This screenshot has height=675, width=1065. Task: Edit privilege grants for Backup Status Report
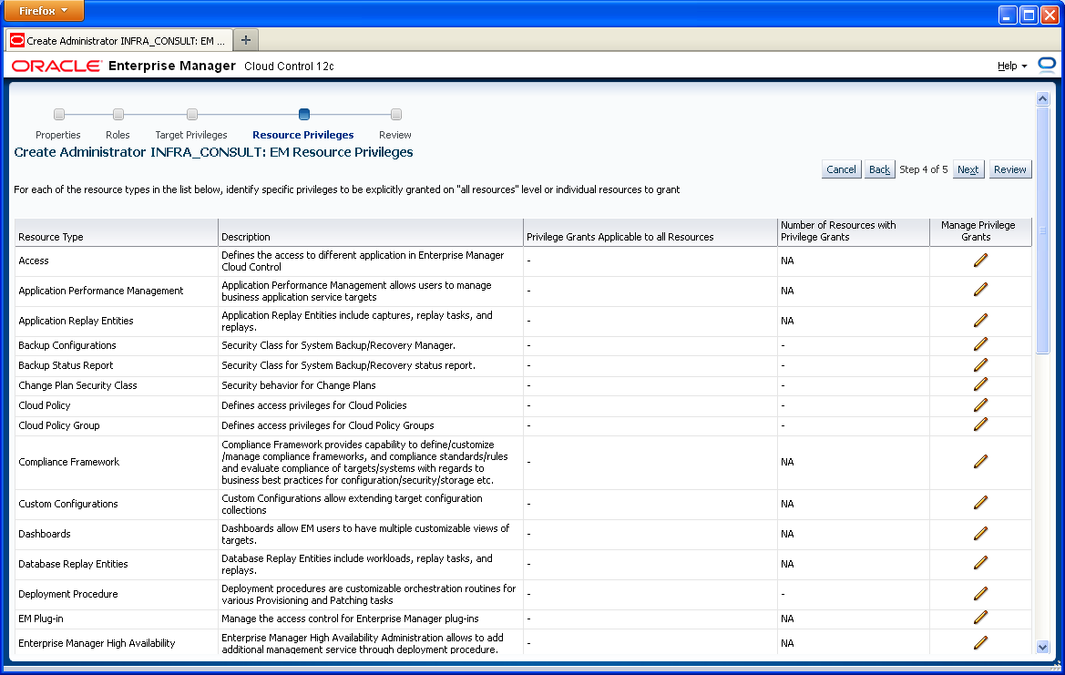tap(980, 365)
